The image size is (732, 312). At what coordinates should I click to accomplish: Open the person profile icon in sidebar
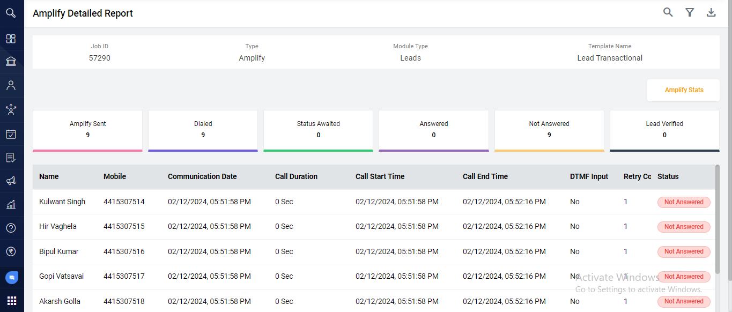(11, 85)
